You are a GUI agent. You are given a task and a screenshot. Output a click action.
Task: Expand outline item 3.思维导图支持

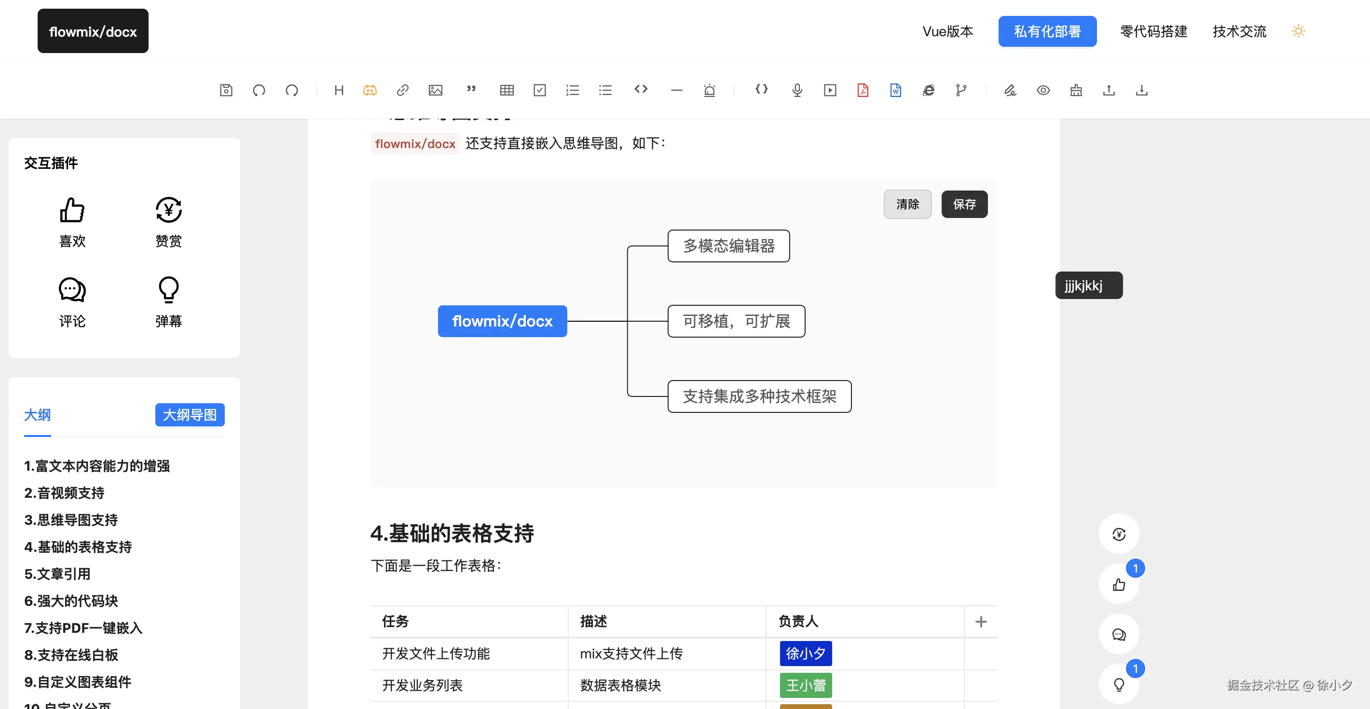pyautogui.click(x=71, y=520)
